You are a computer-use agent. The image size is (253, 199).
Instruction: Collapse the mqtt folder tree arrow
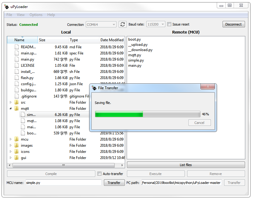(11, 108)
